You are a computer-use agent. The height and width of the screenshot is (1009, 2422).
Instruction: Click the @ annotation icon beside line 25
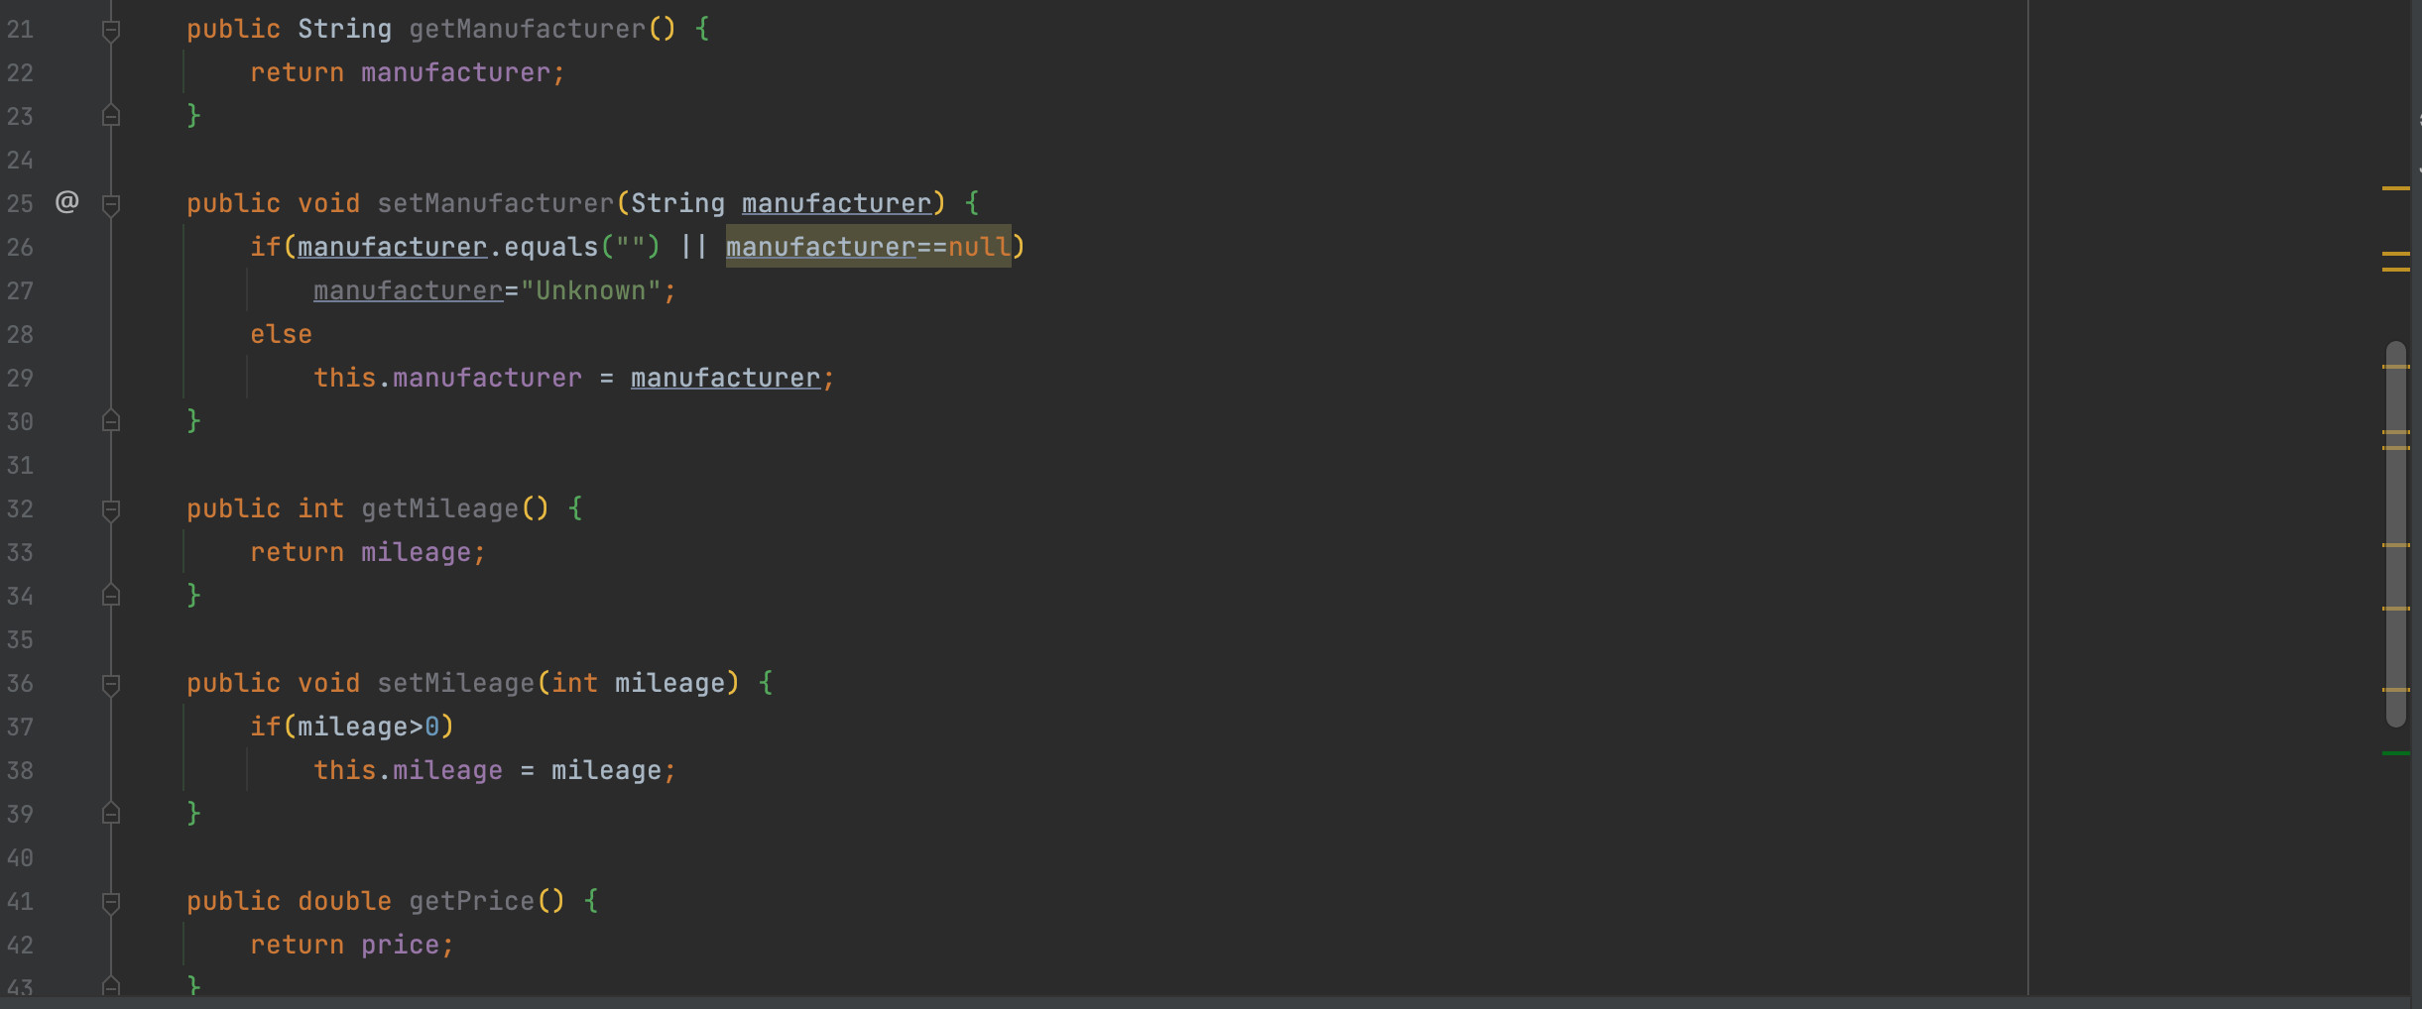pyautogui.click(x=65, y=202)
